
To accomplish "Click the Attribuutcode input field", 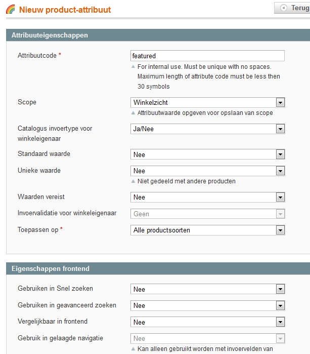I will (x=207, y=56).
